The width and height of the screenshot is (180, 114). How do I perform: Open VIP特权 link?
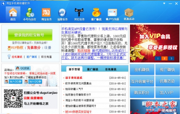pos(17,48)
